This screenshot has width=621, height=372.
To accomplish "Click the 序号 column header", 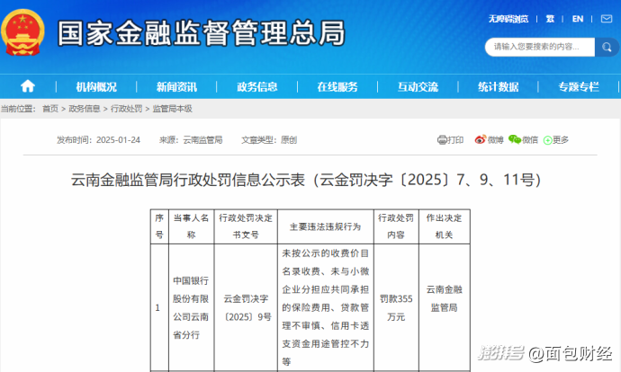I will tap(159, 226).
